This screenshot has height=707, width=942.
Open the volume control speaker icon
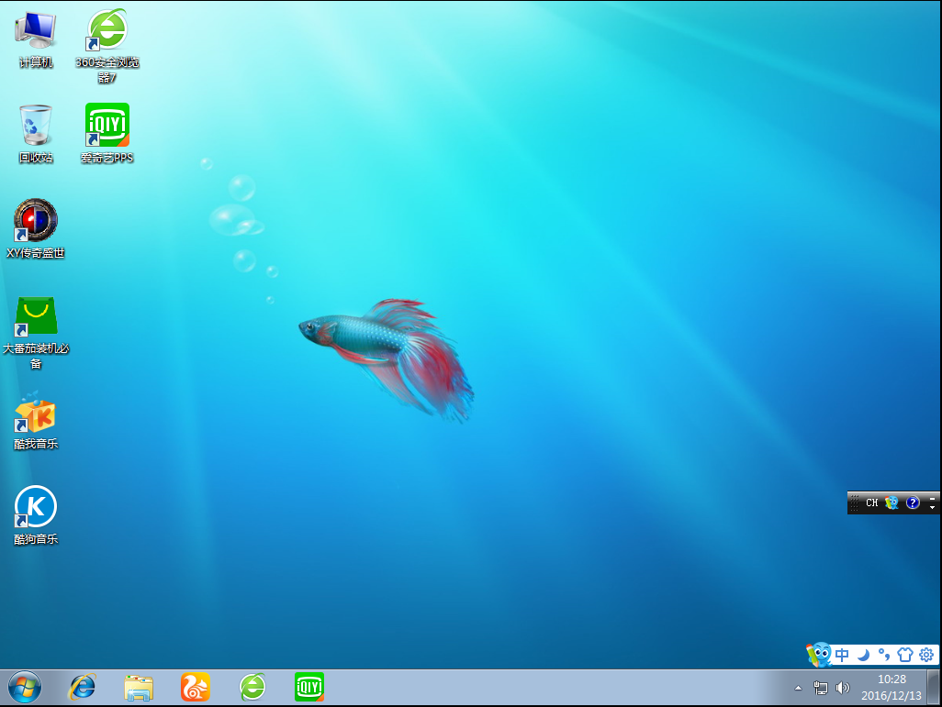842,689
